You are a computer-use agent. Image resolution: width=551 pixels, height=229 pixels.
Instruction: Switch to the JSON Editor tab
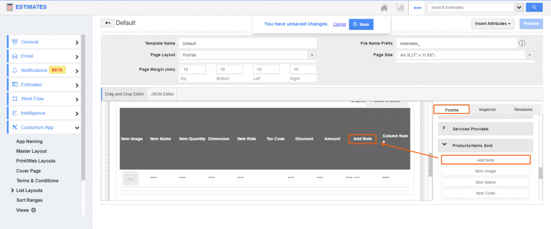tap(162, 94)
